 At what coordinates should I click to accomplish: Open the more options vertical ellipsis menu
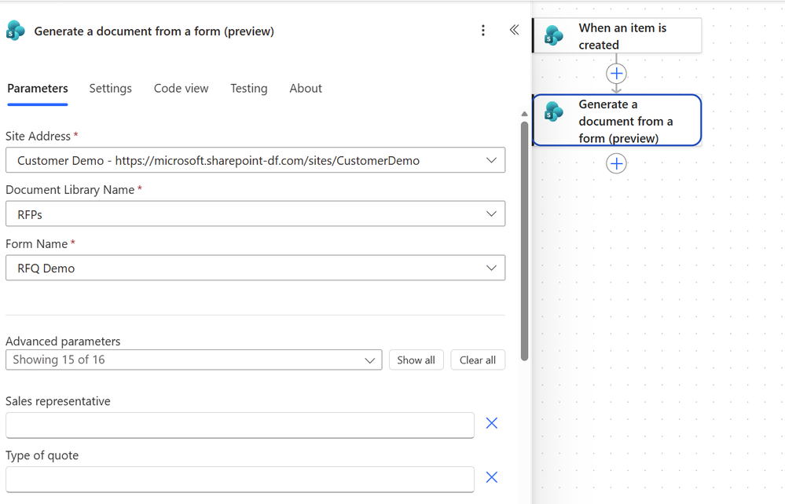(x=483, y=31)
